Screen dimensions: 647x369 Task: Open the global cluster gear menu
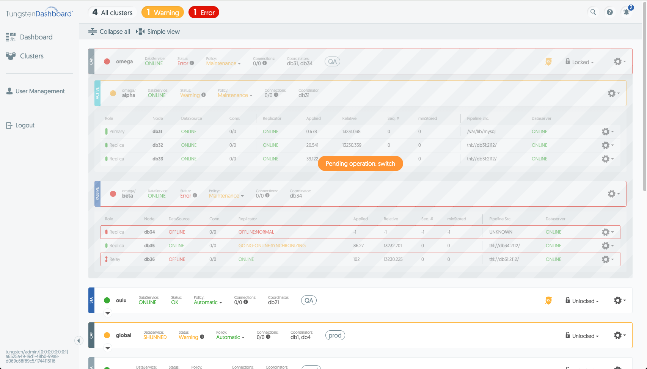[x=620, y=335]
